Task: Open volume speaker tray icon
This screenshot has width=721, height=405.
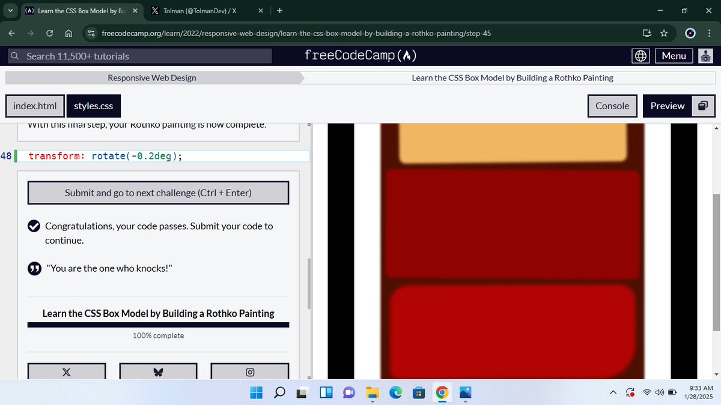Action: [x=659, y=392]
